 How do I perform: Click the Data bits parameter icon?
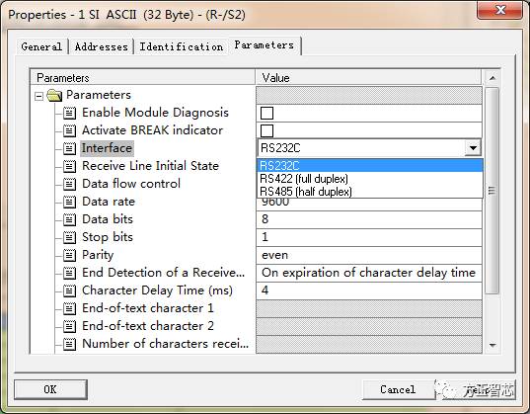(x=70, y=219)
